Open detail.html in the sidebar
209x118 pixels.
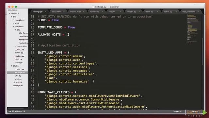[24, 36]
